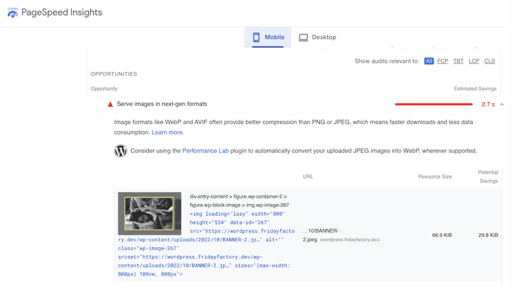Filter audits by LCP
The image size is (511, 285).
pyautogui.click(x=475, y=61)
